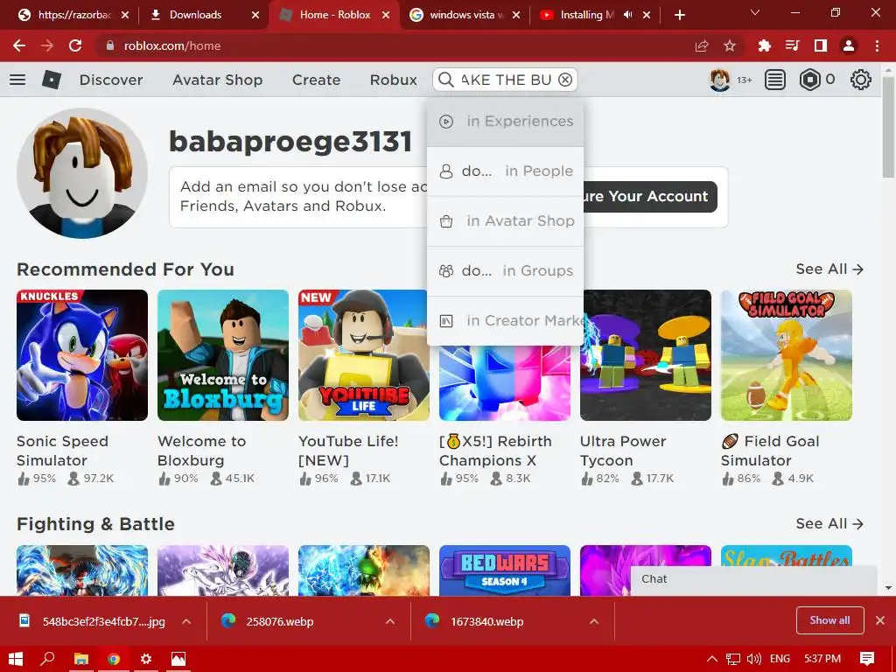896x672 pixels.
Task: Open Ultra Power Tycoon thumbnail
Action: click(646, 355)
